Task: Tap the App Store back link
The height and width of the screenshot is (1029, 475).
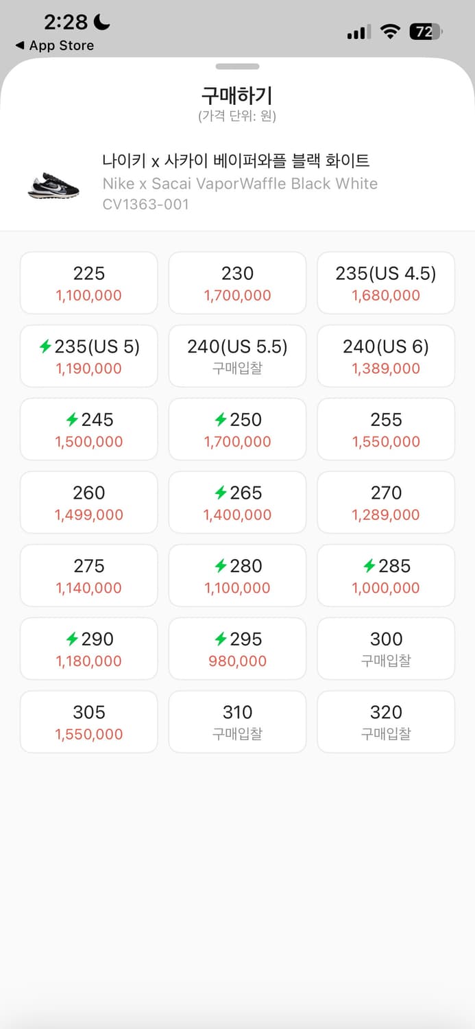Action: (55, 45)
